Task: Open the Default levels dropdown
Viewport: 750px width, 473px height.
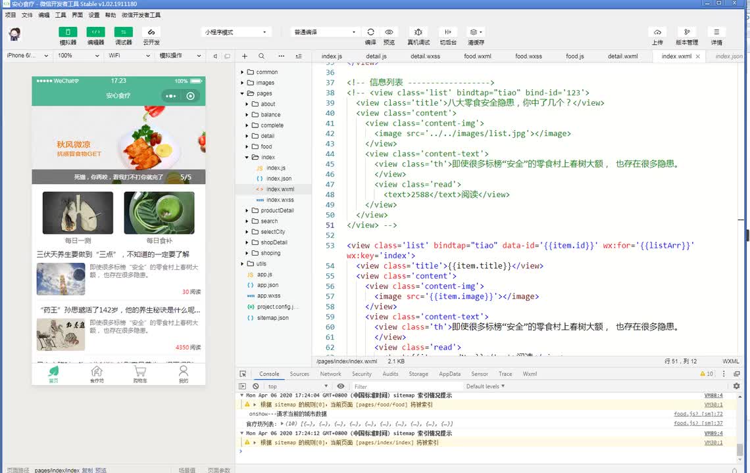Action: [x=485, y=386]
